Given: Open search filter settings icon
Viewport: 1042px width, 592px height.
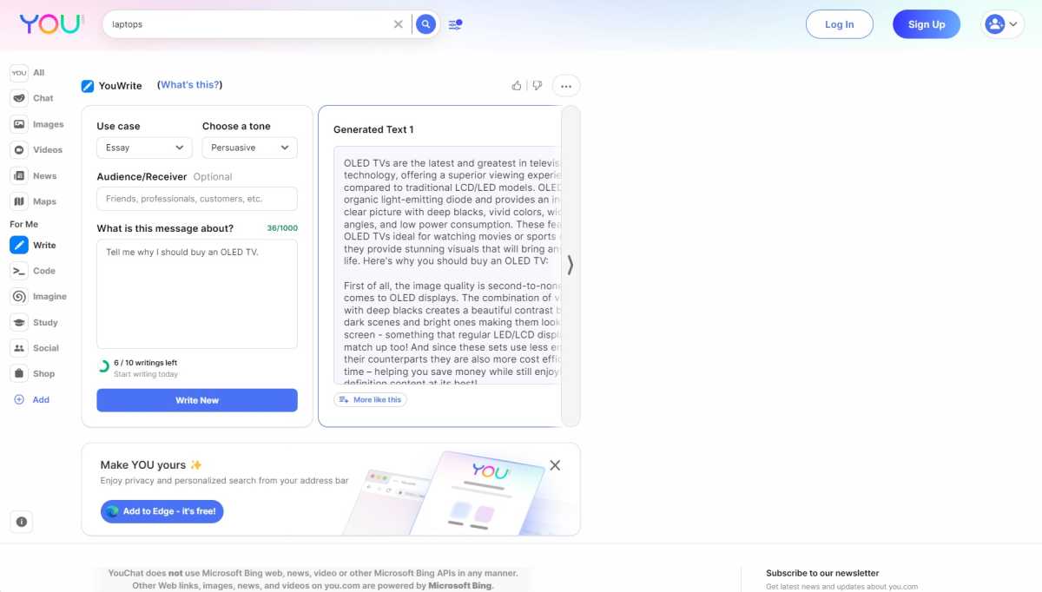Looking at the screenshot, I should pyautogui.click(x=455, y=24).
